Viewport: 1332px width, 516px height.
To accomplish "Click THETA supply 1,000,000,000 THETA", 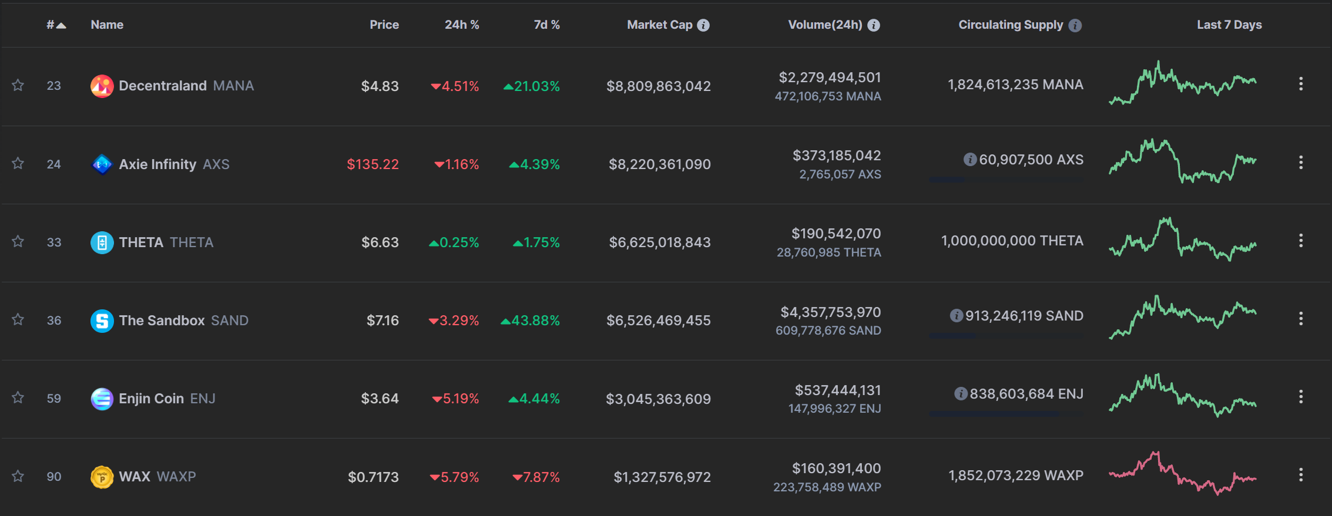I will tap(1012, 241).
